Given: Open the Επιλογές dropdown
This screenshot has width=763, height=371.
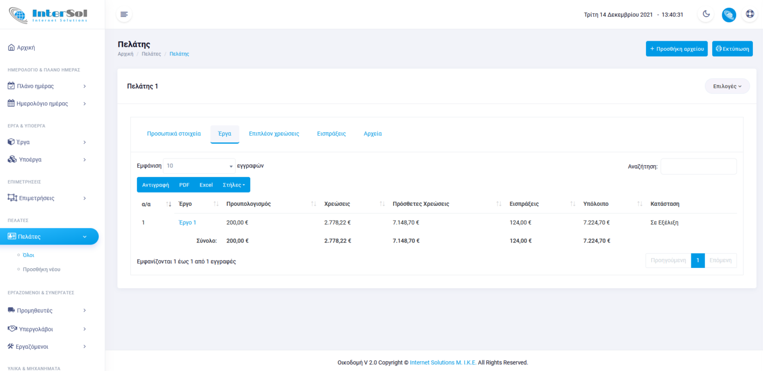Looking at the screenshot, I should pos(727,86).
